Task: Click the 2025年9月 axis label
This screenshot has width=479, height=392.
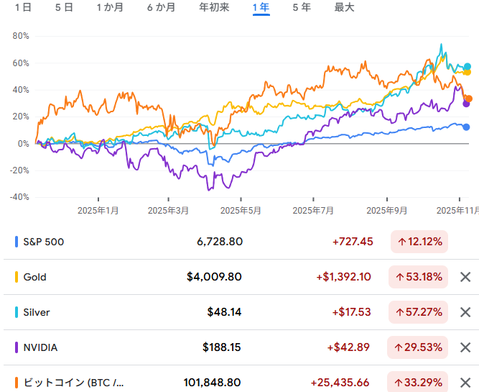Action: pyautogui.click(x=387, y=211)
